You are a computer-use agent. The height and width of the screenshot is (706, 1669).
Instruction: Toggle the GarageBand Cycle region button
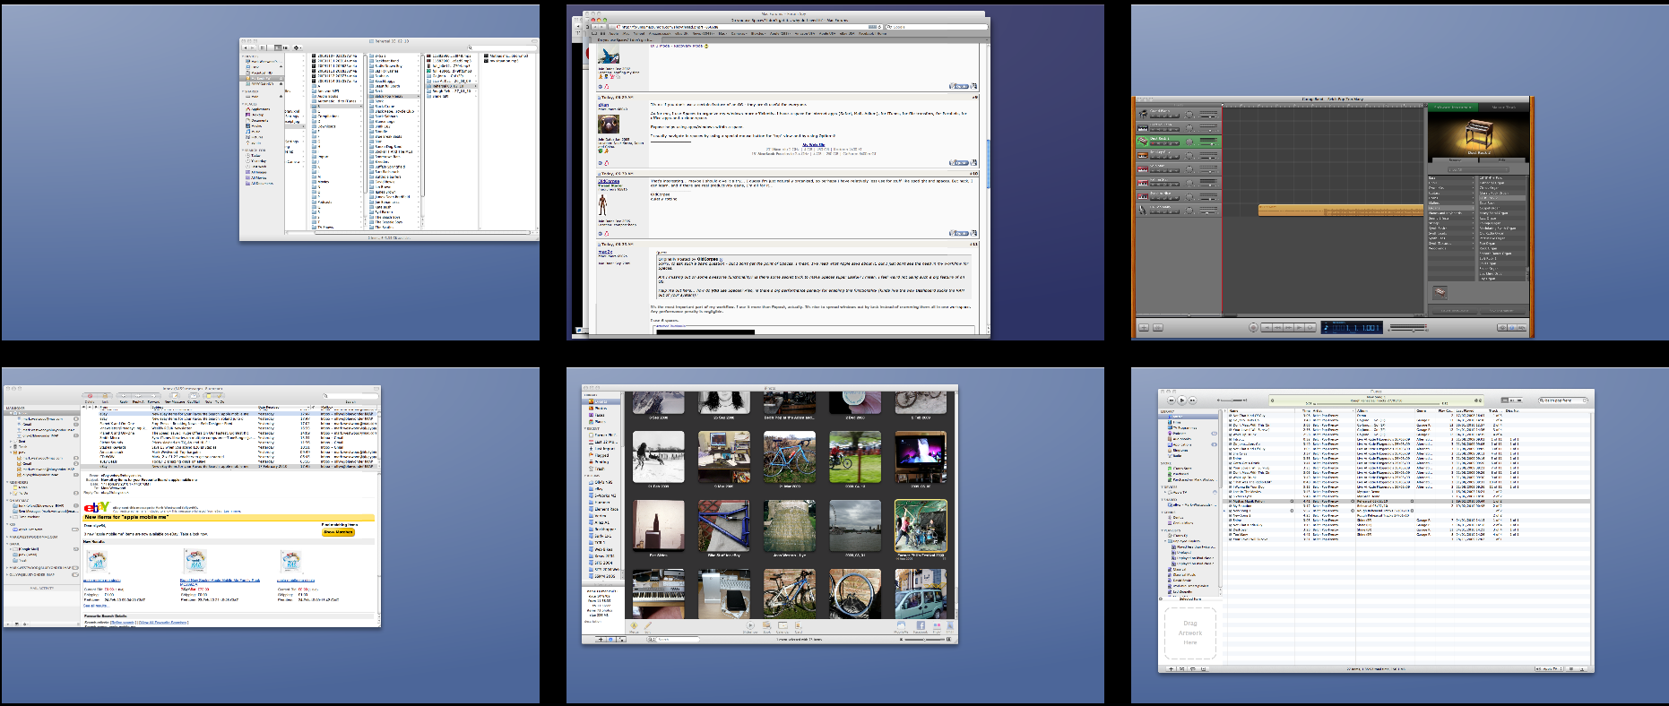tap(1310, 327)
